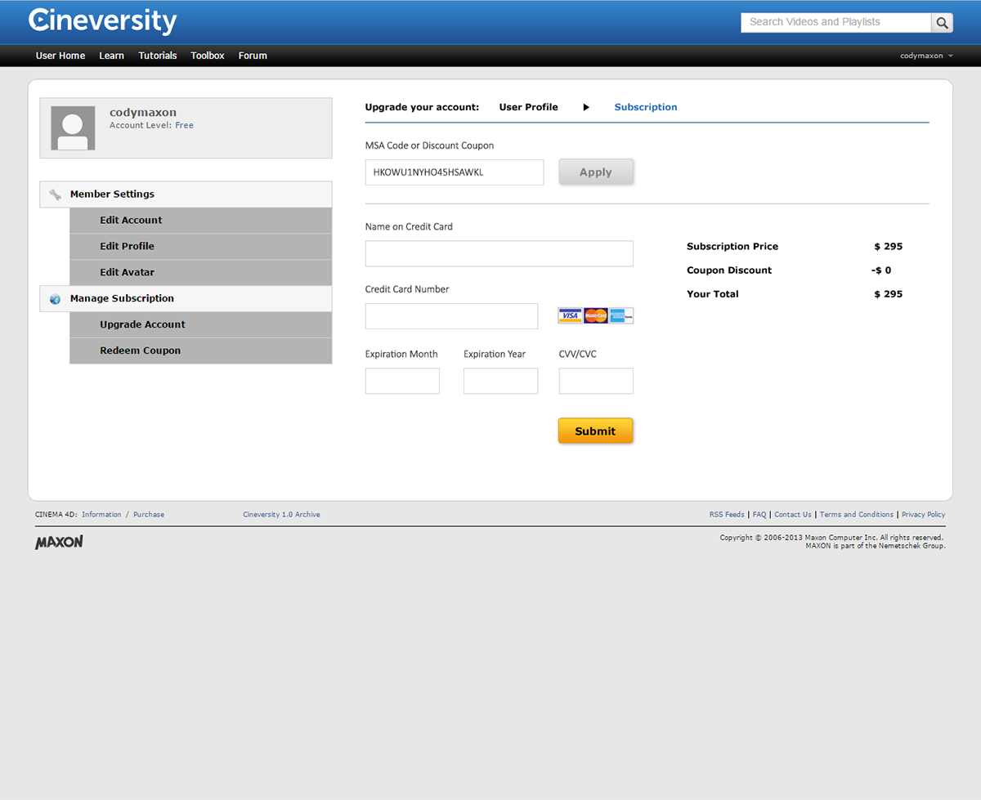This screenshot has width=981, height=800.
Task: Choose Upgrade Account in sidebar
Action: pos(201,324)
